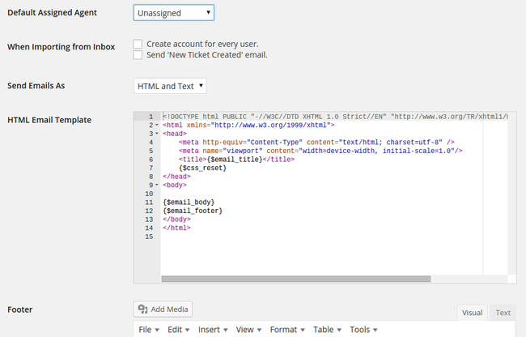This screenshot has width=526, height=337.
Task: Collapse the head tag fold on line 3
Action: [157, 134]
